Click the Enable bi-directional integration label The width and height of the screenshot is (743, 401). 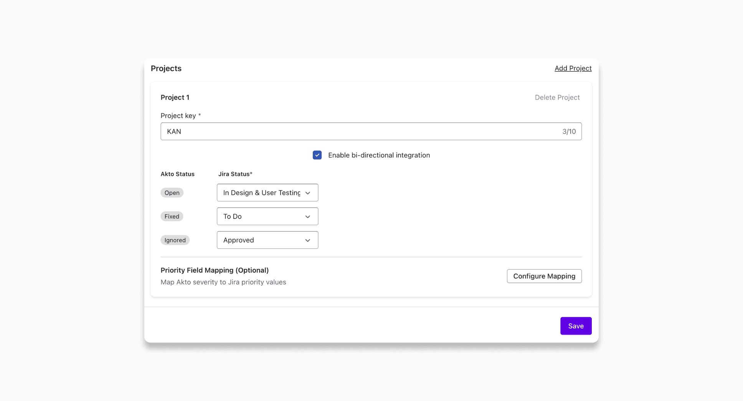379,155
